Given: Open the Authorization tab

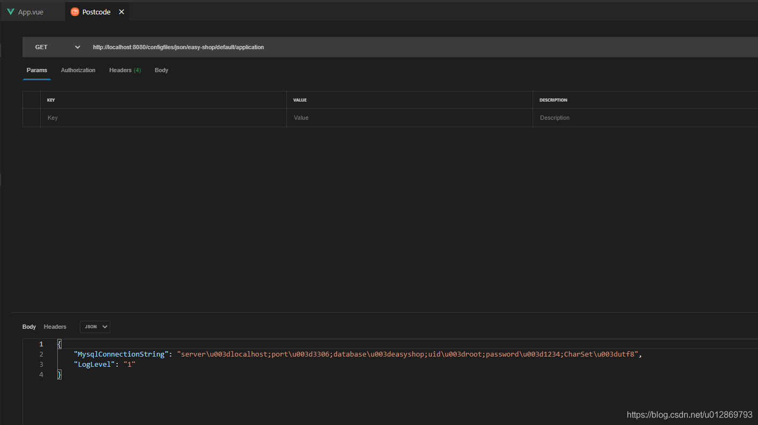Looking at the screenshot, I should [x=78, y=70].
